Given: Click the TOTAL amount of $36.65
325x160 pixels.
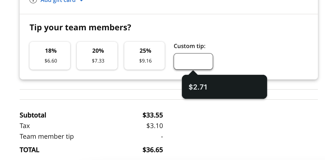Looking at the screenshot, I should [153, 150].
